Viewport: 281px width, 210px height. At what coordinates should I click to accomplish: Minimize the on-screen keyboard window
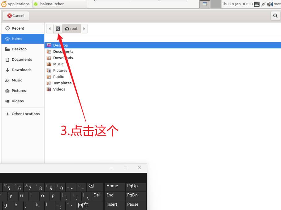tap(111, 168)
